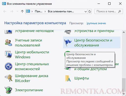Close the Control Panel window

(120, 4)
